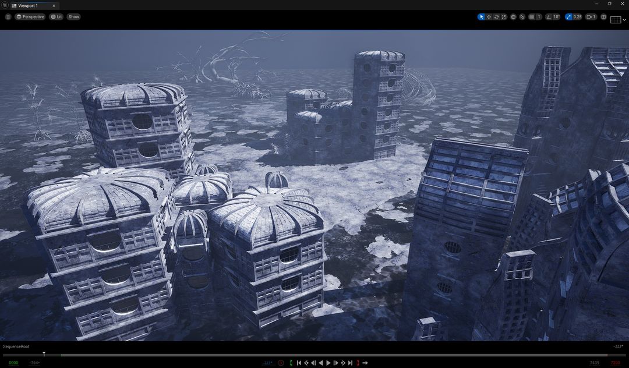Select the translate (move) gizmo tool

tap(489, 17)
